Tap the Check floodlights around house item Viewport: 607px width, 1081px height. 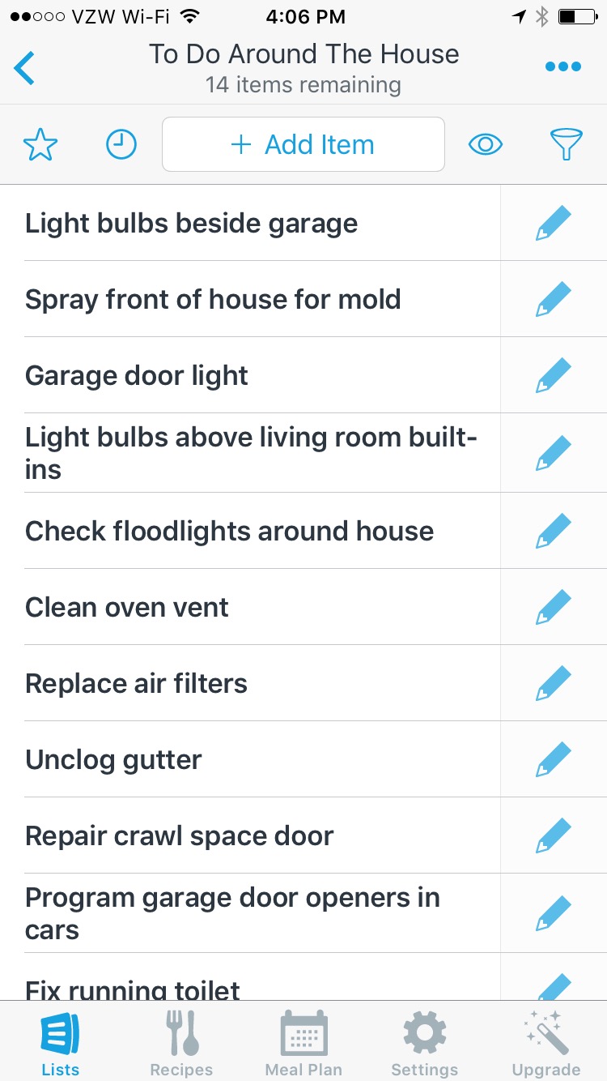coord(230,532)
